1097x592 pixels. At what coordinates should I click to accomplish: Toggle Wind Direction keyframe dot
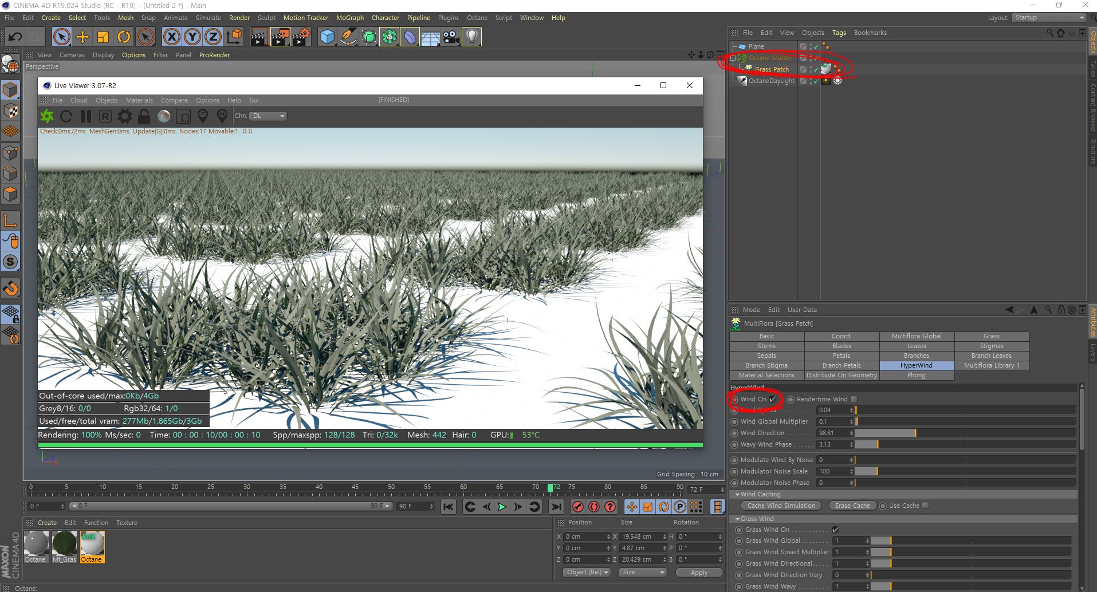(734, 433)
